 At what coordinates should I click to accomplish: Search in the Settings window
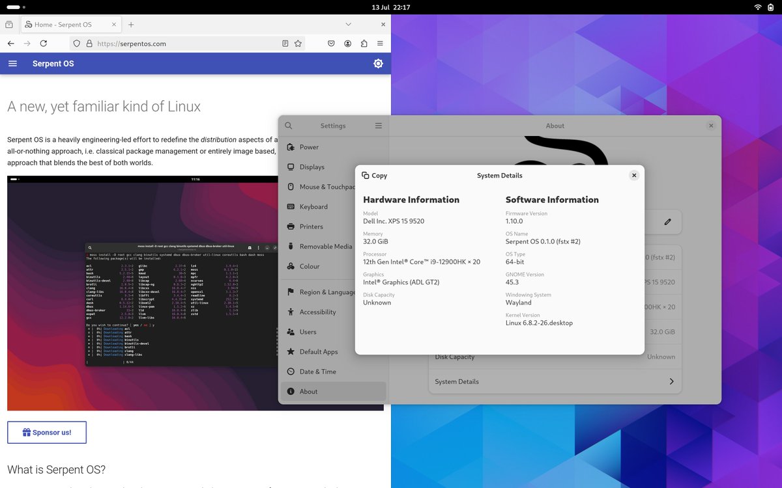(x=289, y=126)
